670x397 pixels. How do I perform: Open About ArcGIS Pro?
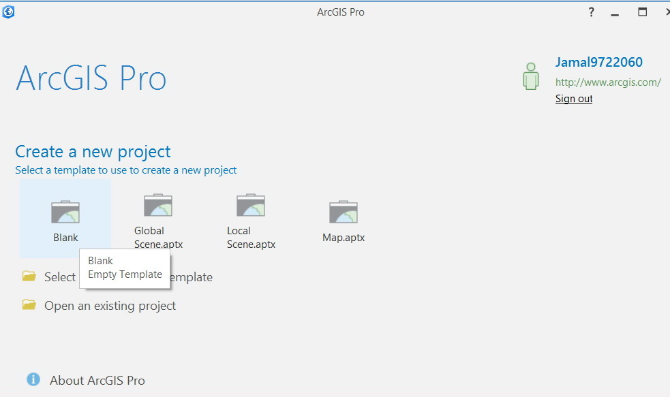[x=97, y=381]
